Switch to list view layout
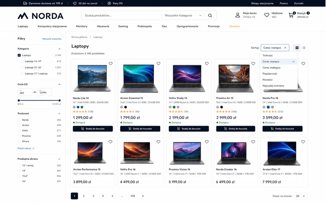This screenshot has height=204, width=327. tap(304, 48)
